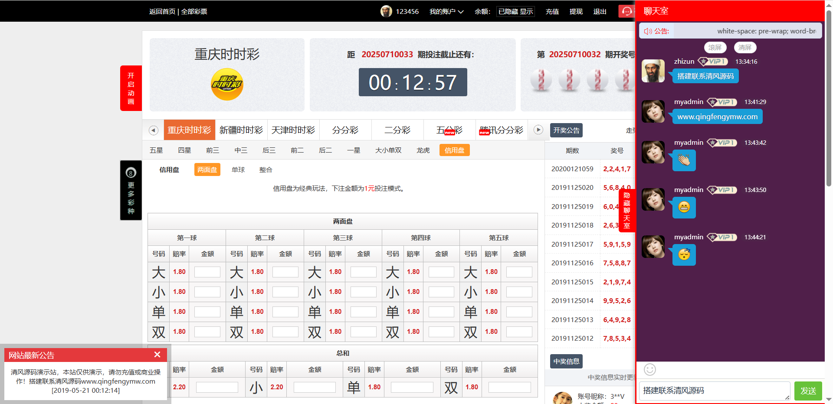The width and height of the screenshot is (833, 404).
Task: Click the user avatar next to 123456
Action: click(x=386, y=11)
